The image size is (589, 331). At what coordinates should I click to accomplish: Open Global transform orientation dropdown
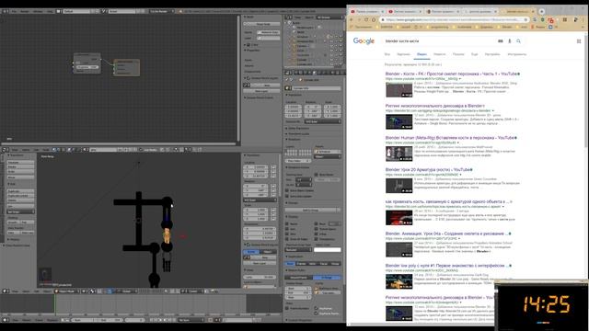[128, 291]
